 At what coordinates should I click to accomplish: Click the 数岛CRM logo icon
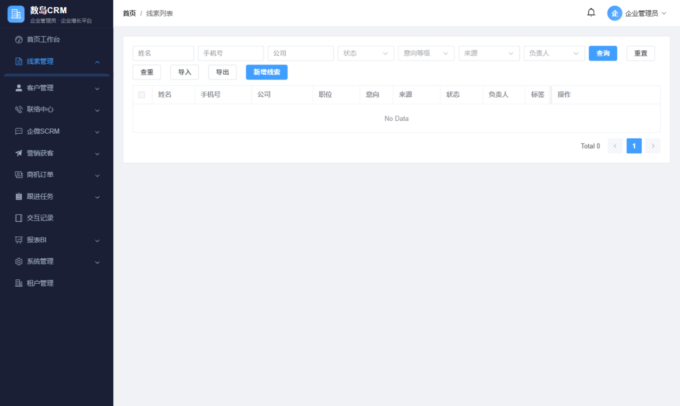coord(16,14)
